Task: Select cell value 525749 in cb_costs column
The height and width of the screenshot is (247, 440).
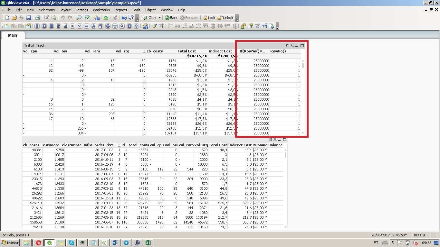Action: [32, 203]
